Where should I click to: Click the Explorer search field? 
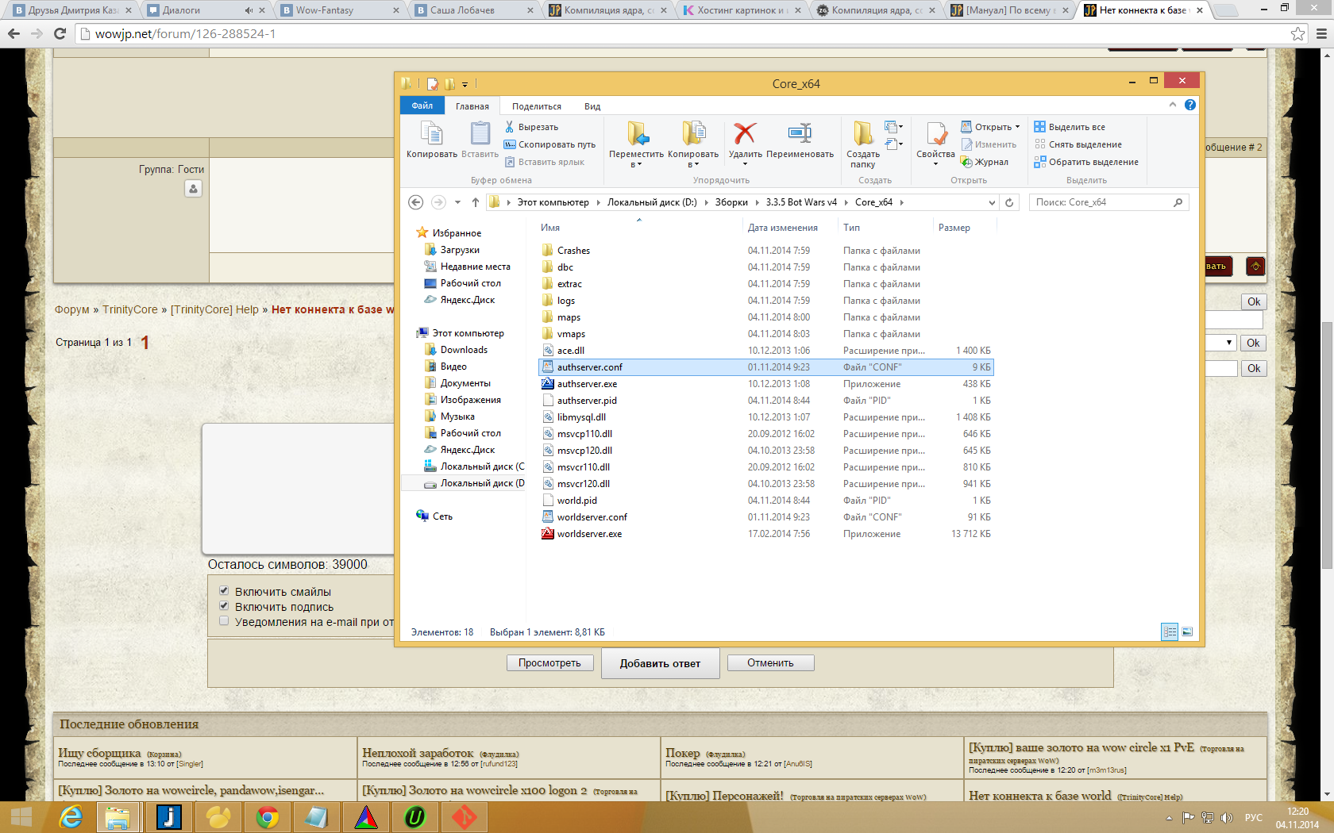pyautogui.click(x=1101, y=202)
